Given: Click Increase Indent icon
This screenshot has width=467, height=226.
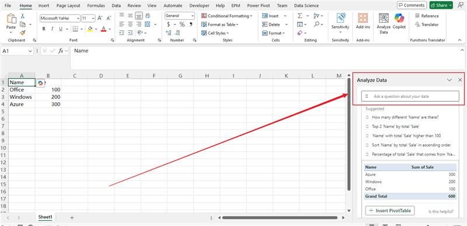Looking at the screenshot, I should click(130, 33).
